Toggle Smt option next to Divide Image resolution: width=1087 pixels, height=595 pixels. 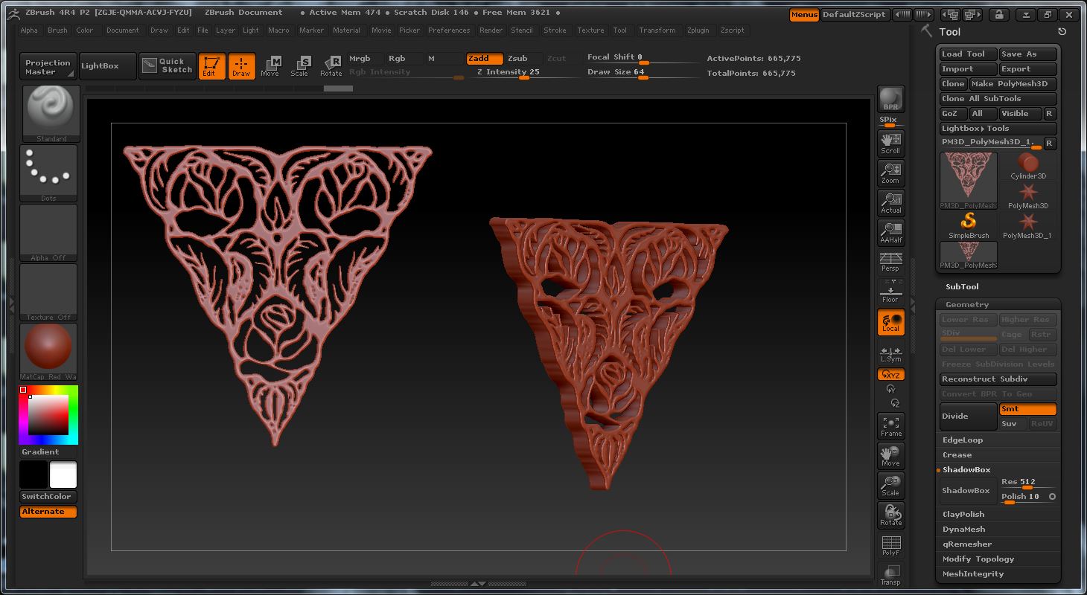(x=1027, y=409)
